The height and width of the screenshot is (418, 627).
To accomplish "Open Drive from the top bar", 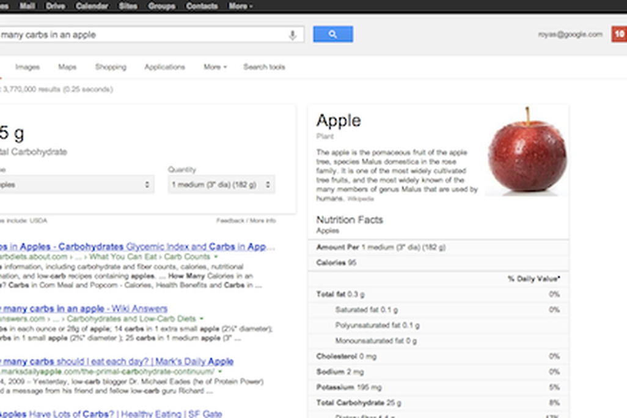I will [56, 6].
